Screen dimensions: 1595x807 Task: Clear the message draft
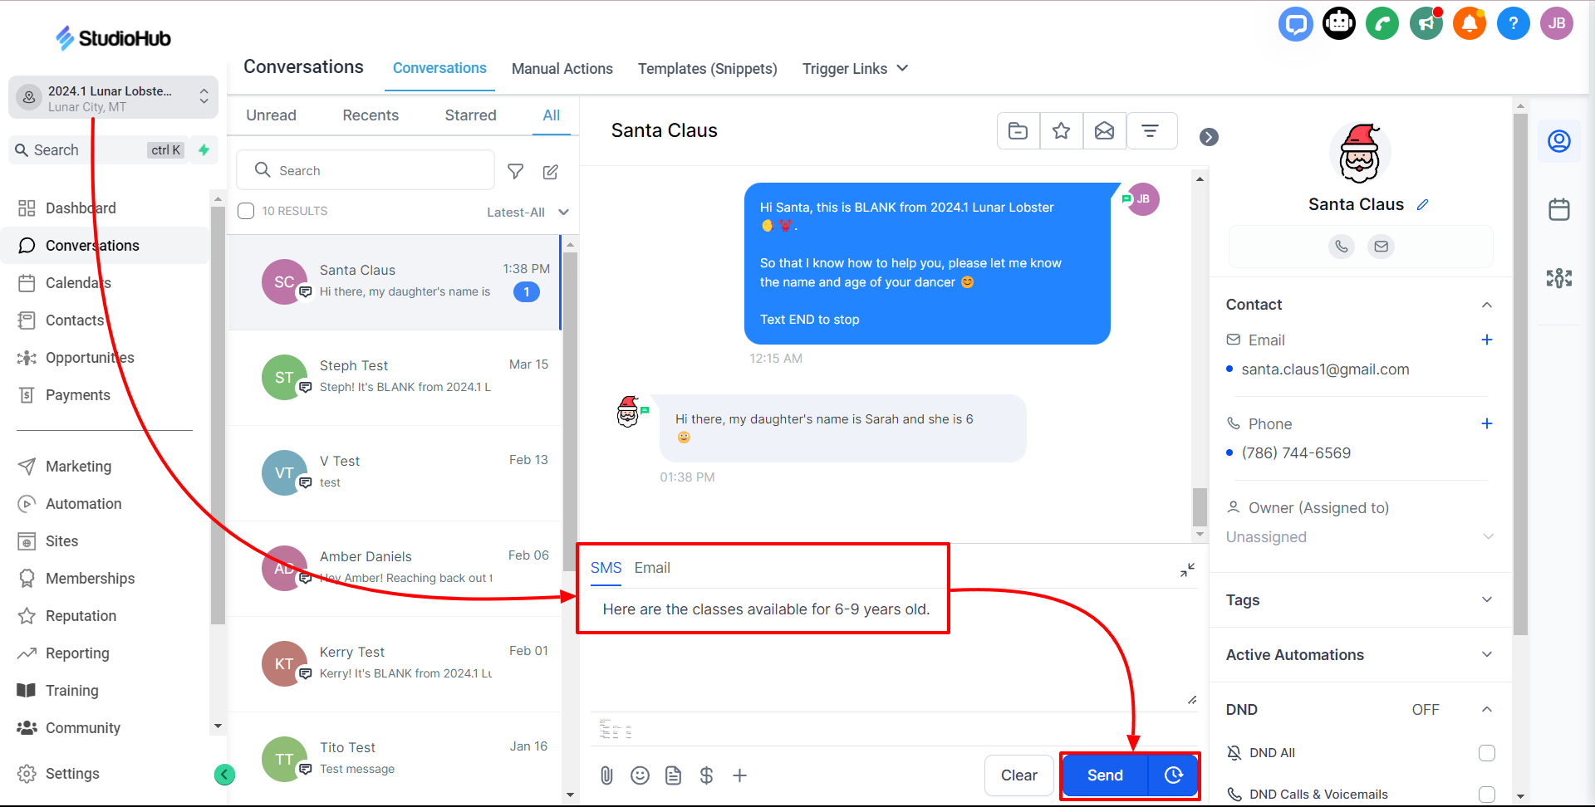(1019, 775)
